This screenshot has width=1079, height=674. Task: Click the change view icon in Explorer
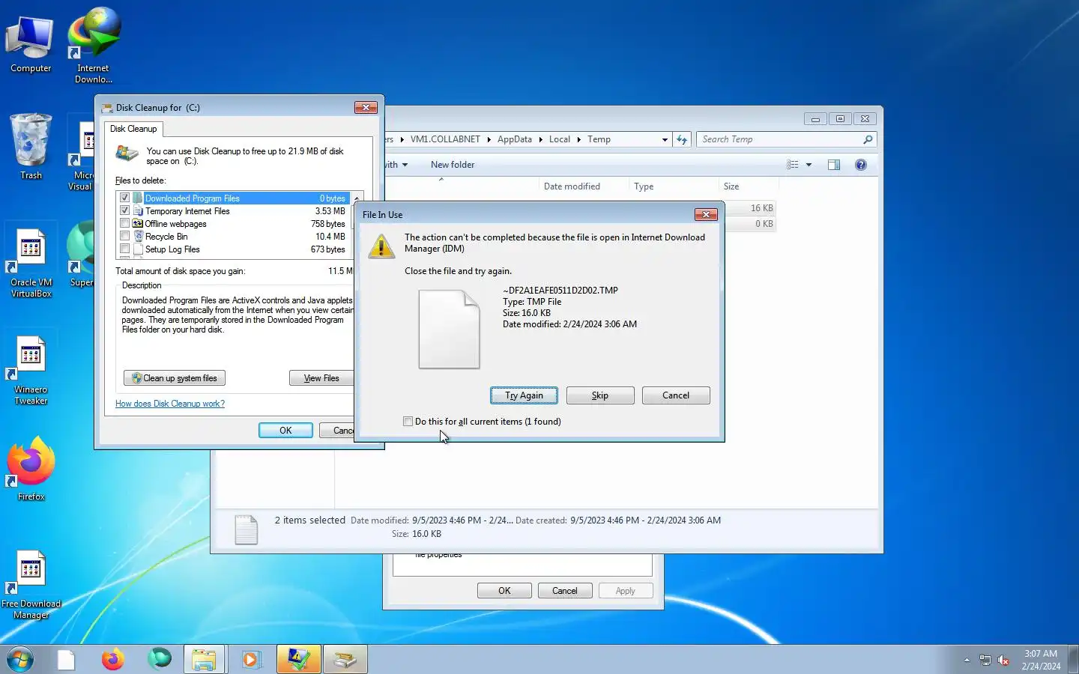click(793, 165)
